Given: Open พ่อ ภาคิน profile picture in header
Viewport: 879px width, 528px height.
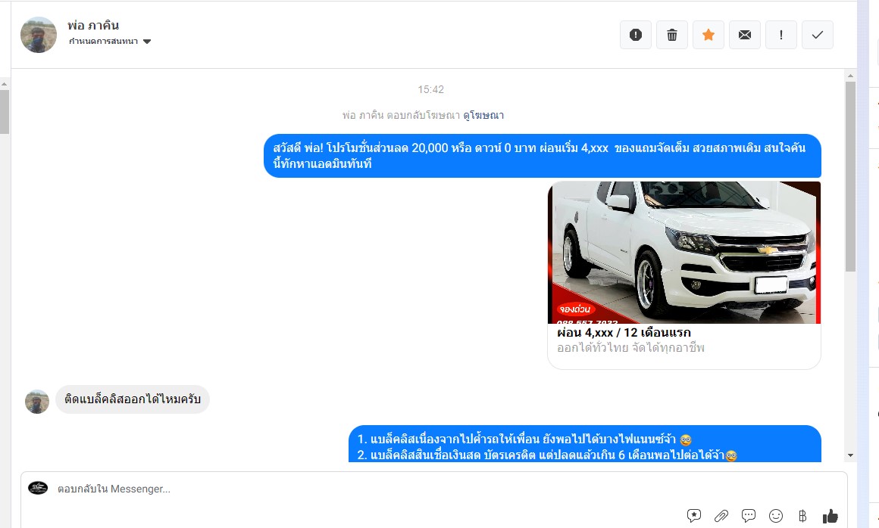Looking at the screenshot, I should tap(39, 35).
